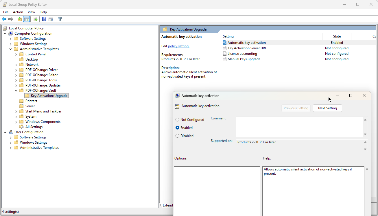Viewport: 378px width, 216px height.
Task: Select Windows Settings under User Configuration
Action: pos(34,142)
